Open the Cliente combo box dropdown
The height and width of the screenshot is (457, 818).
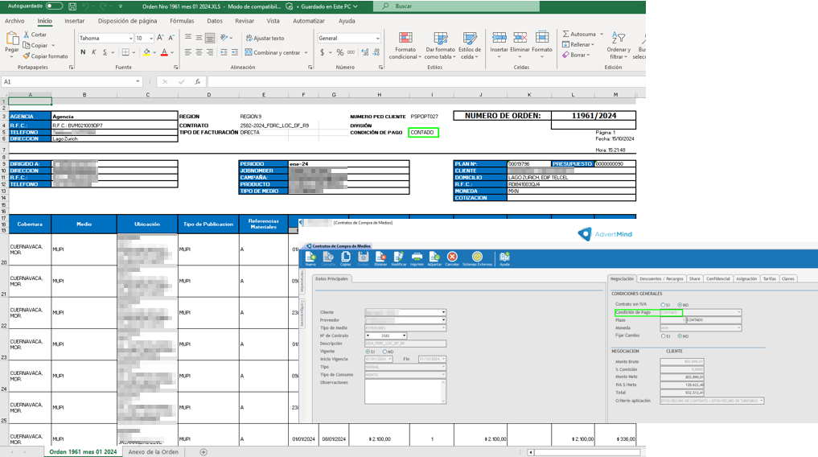tap(442, 312)
